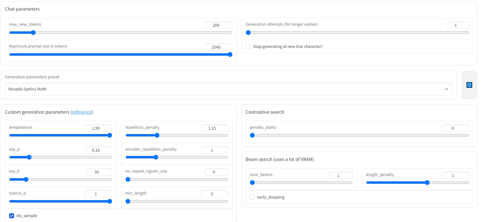Click the repetition_penalty slider track
The width and height of the screenshot is (483, 222).
pos(188,135)
